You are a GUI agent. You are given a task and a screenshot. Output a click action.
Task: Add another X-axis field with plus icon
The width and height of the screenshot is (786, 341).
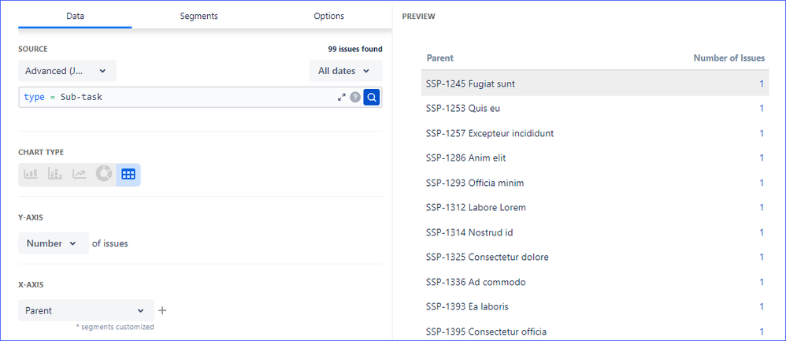coord(163,310)
